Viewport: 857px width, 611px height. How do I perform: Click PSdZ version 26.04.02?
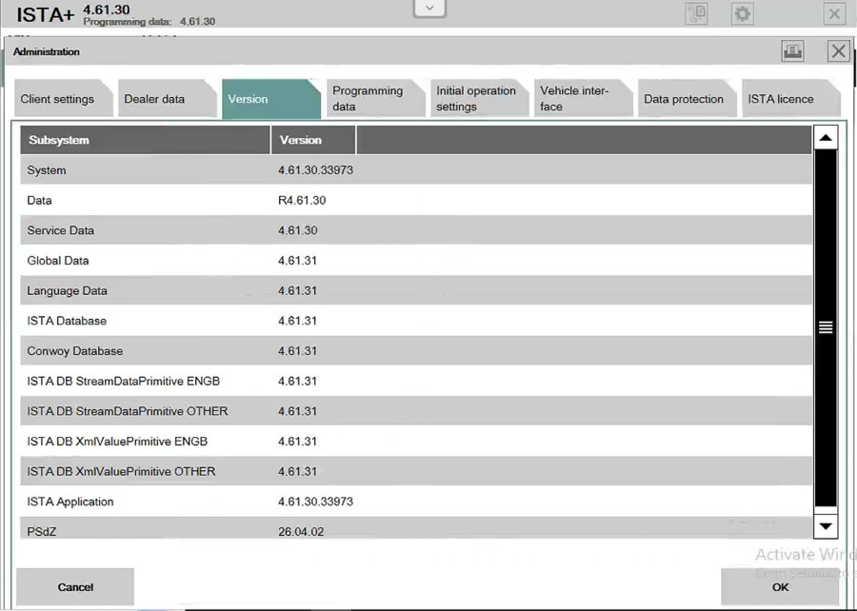click(301, 531)
